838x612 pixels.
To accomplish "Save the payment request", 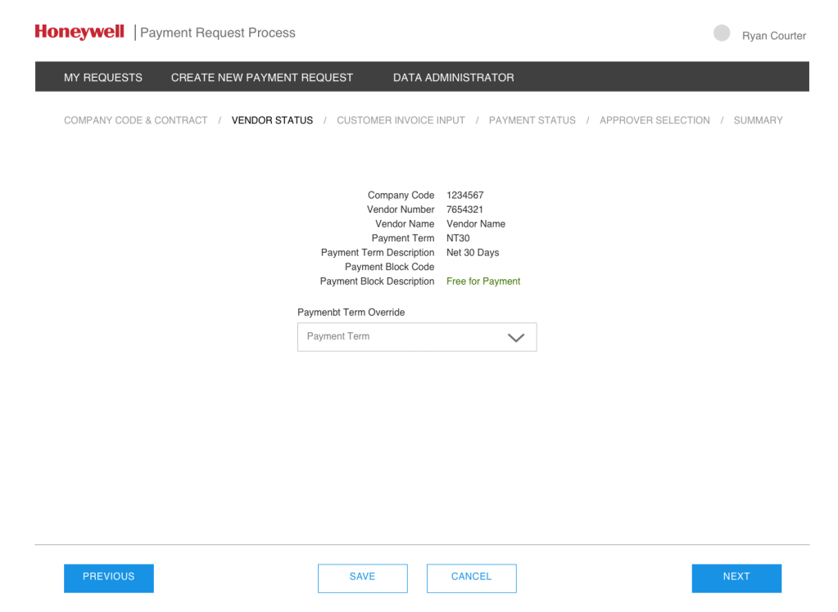I will 362,577.
